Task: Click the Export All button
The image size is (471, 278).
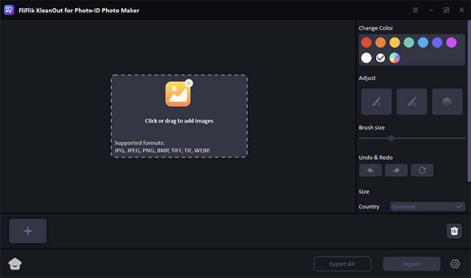Action: 342,264
